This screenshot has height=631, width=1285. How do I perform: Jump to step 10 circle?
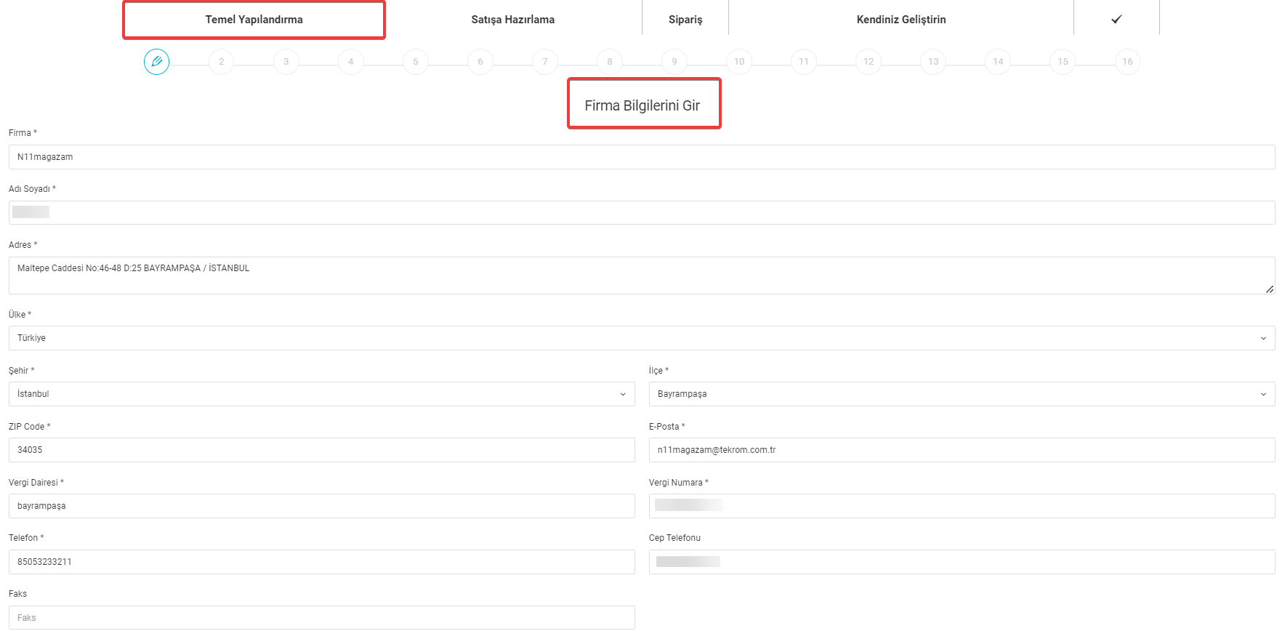click(739, 62)
